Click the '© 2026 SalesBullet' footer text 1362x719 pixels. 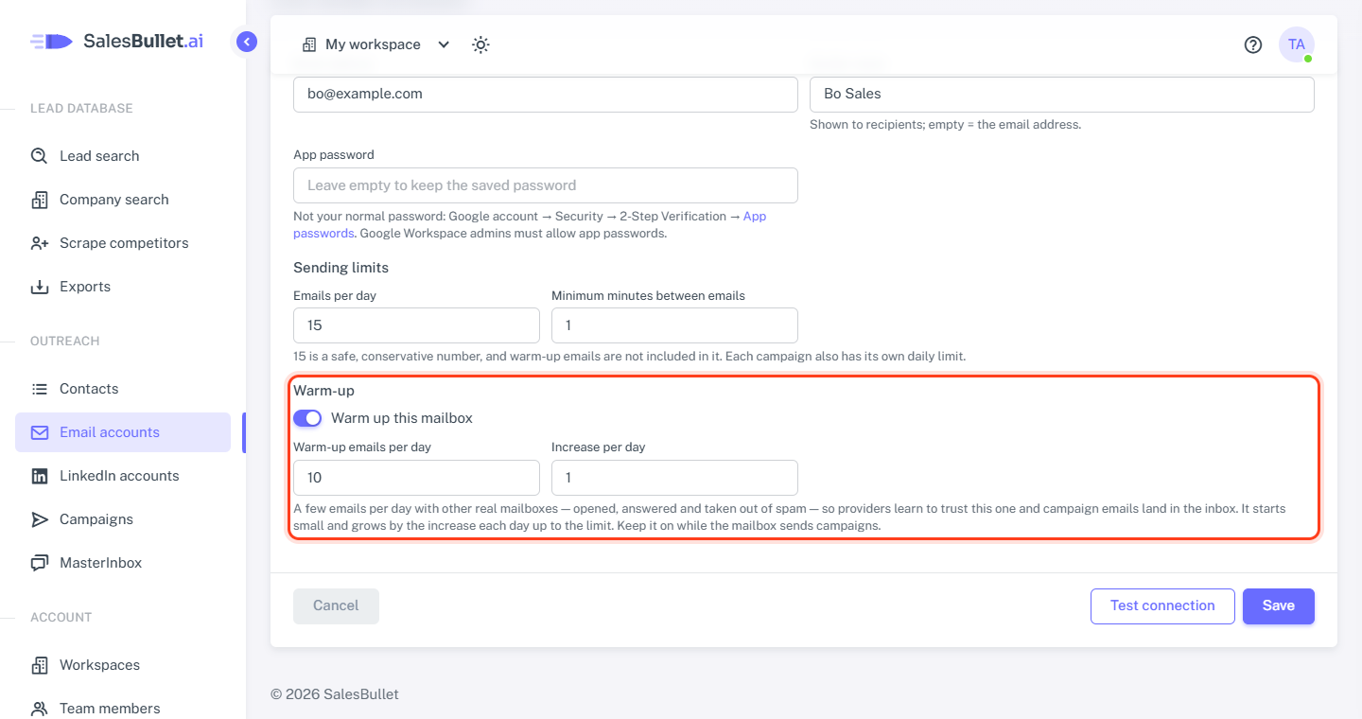pos(335,694)
